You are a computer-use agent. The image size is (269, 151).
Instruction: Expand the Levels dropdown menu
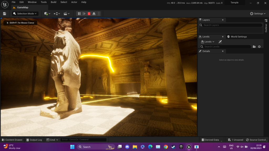click(208, 42)
